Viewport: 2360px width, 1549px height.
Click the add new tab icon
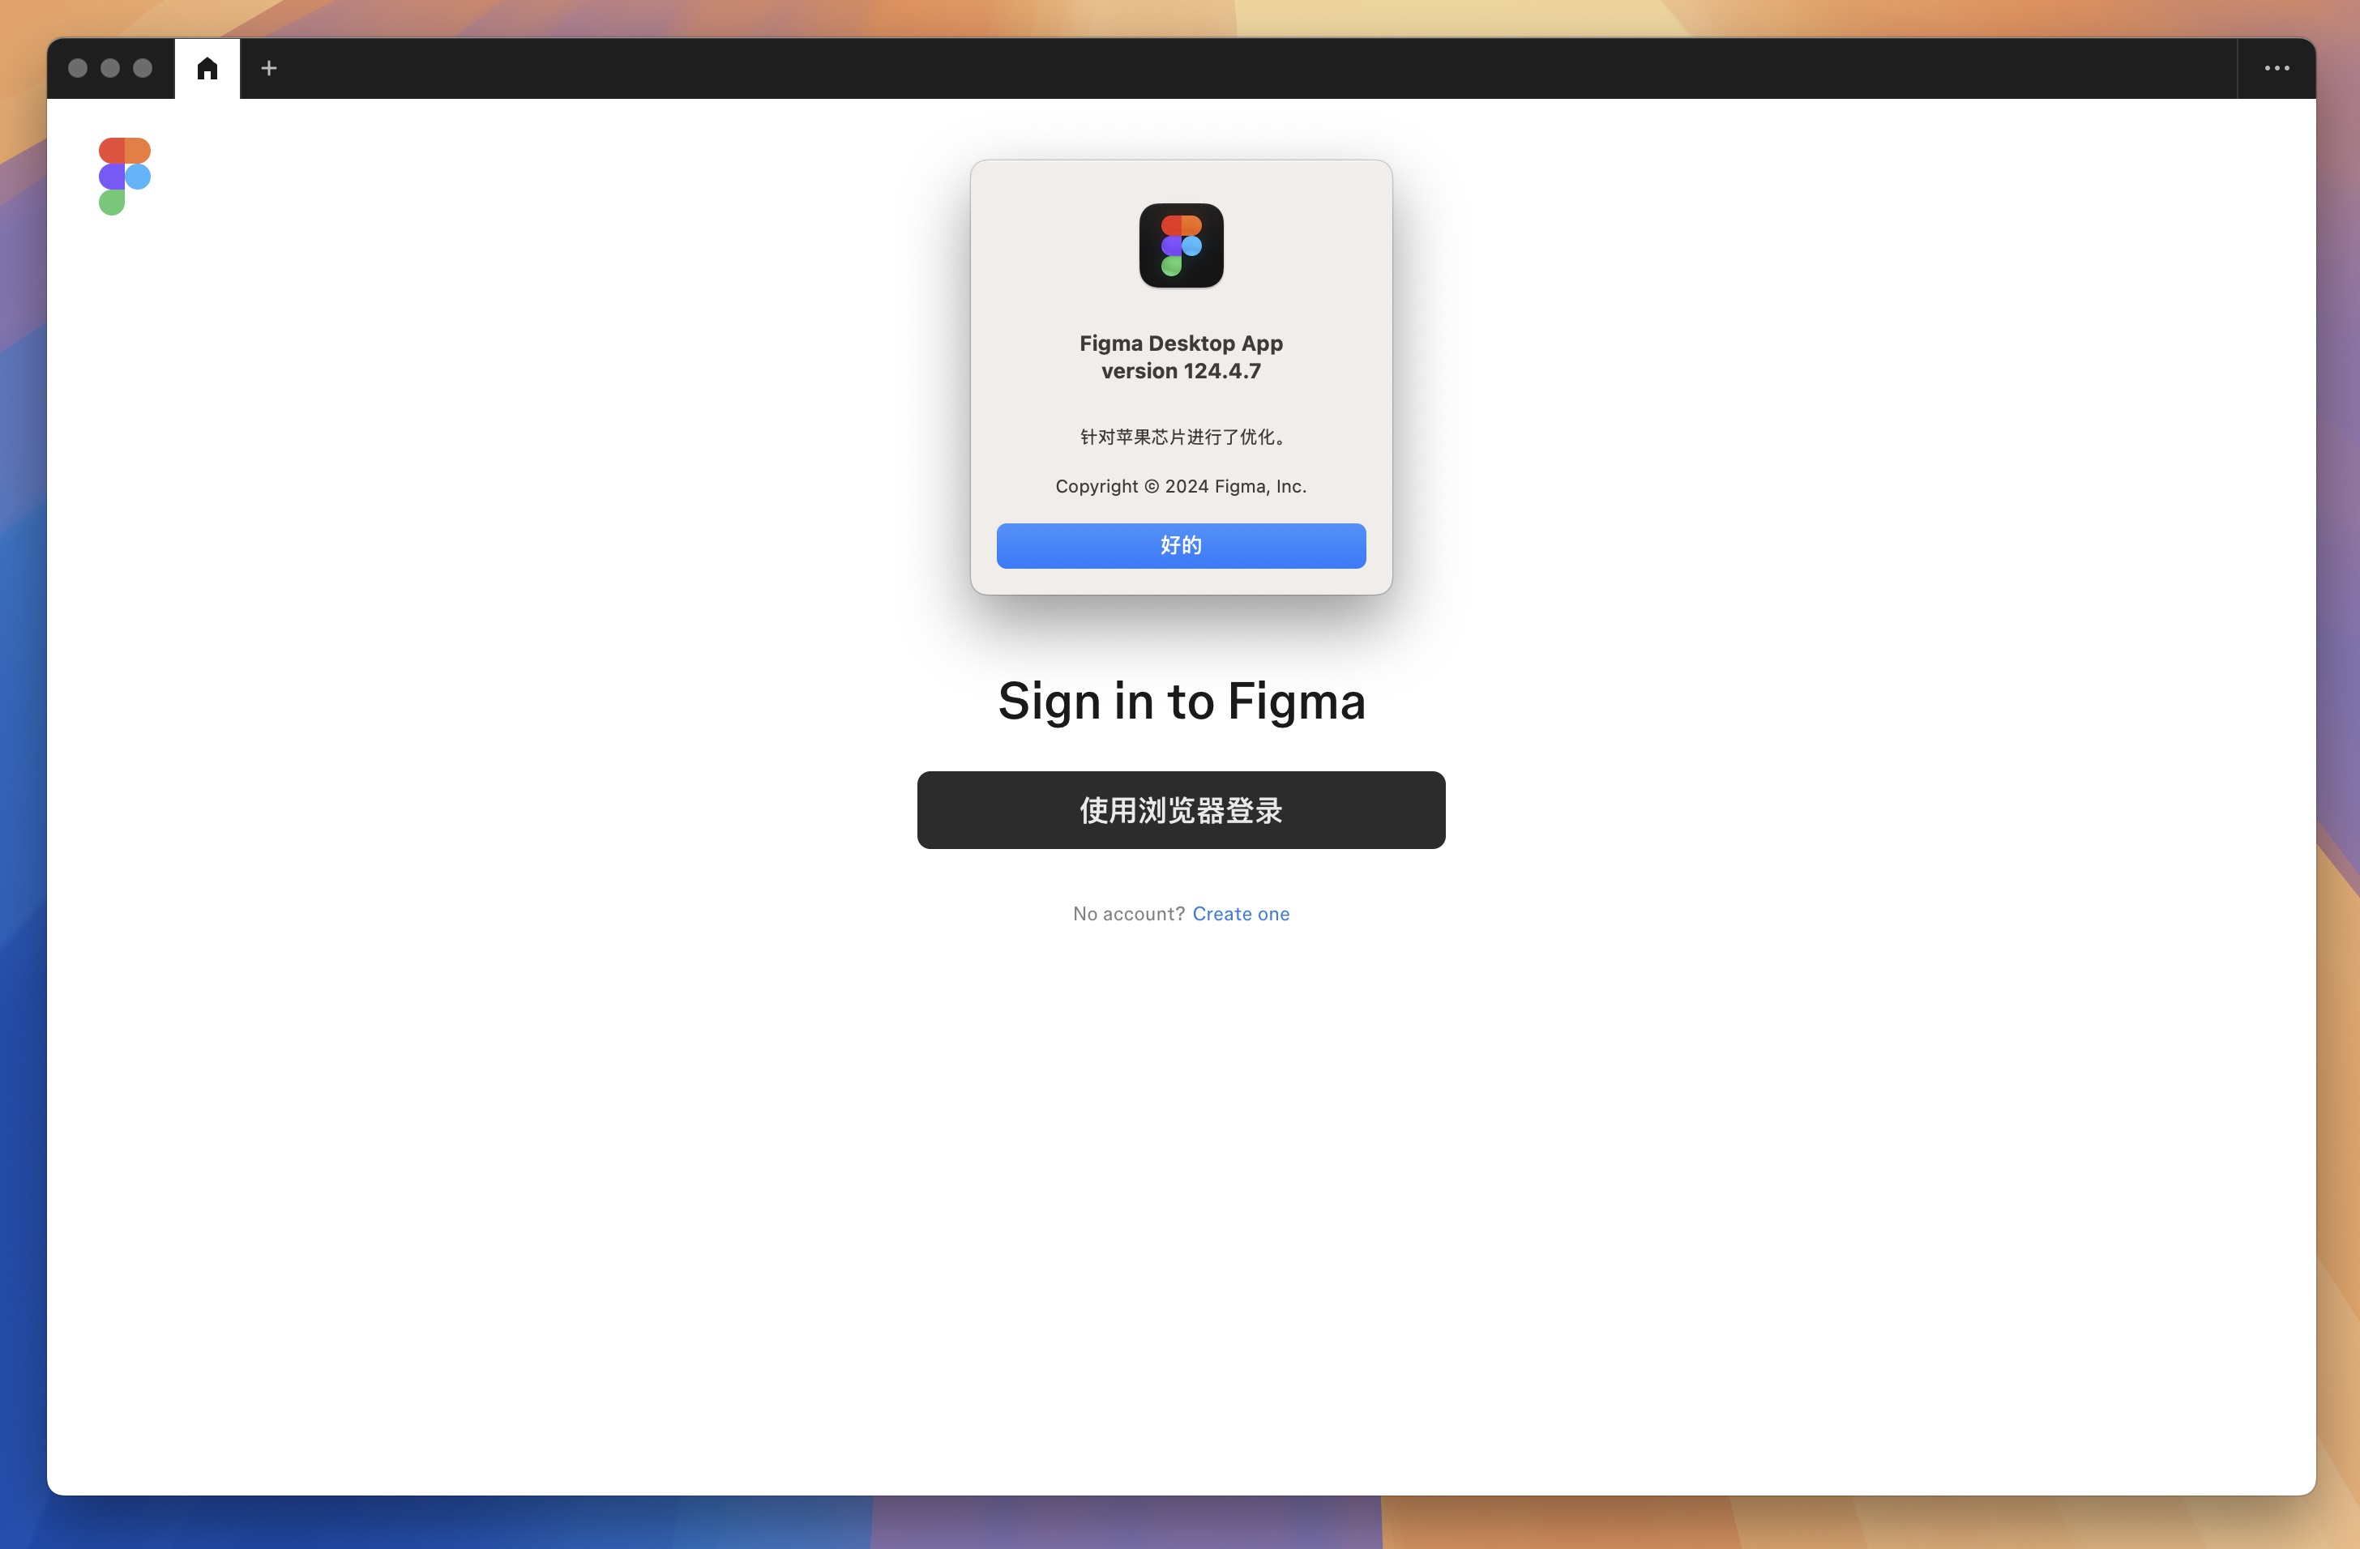pos(268,67)
